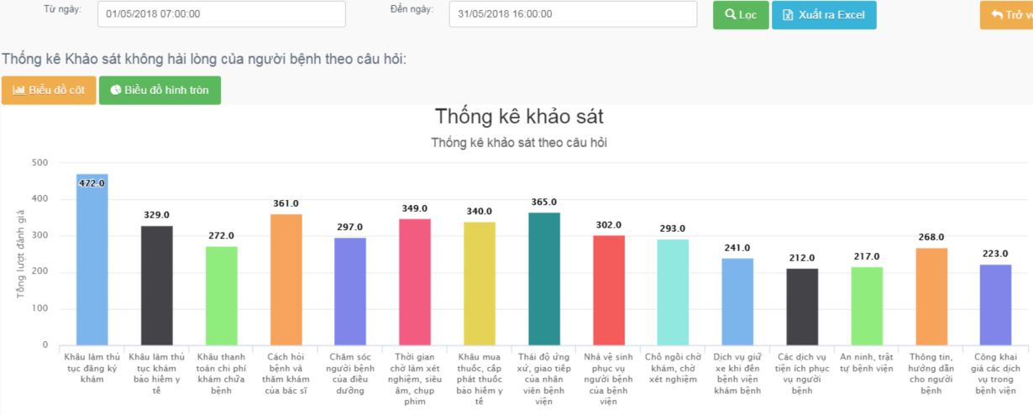1033x415 pixels.
Task: Focus the Từ ngày start date field
Action: (x=221, y=14)
